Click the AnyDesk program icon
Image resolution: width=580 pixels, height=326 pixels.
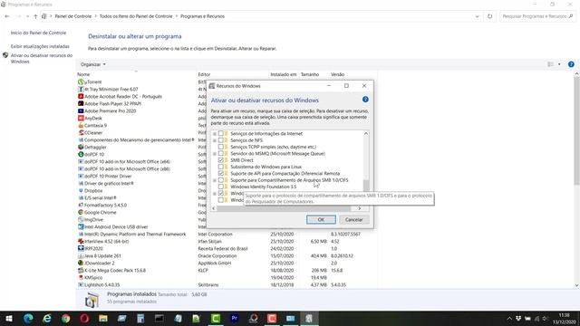[x=81, y=118]
